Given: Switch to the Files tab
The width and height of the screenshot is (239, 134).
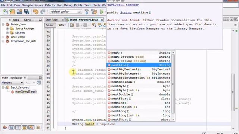Looking at the screenshot, I should tap(16, 20).
